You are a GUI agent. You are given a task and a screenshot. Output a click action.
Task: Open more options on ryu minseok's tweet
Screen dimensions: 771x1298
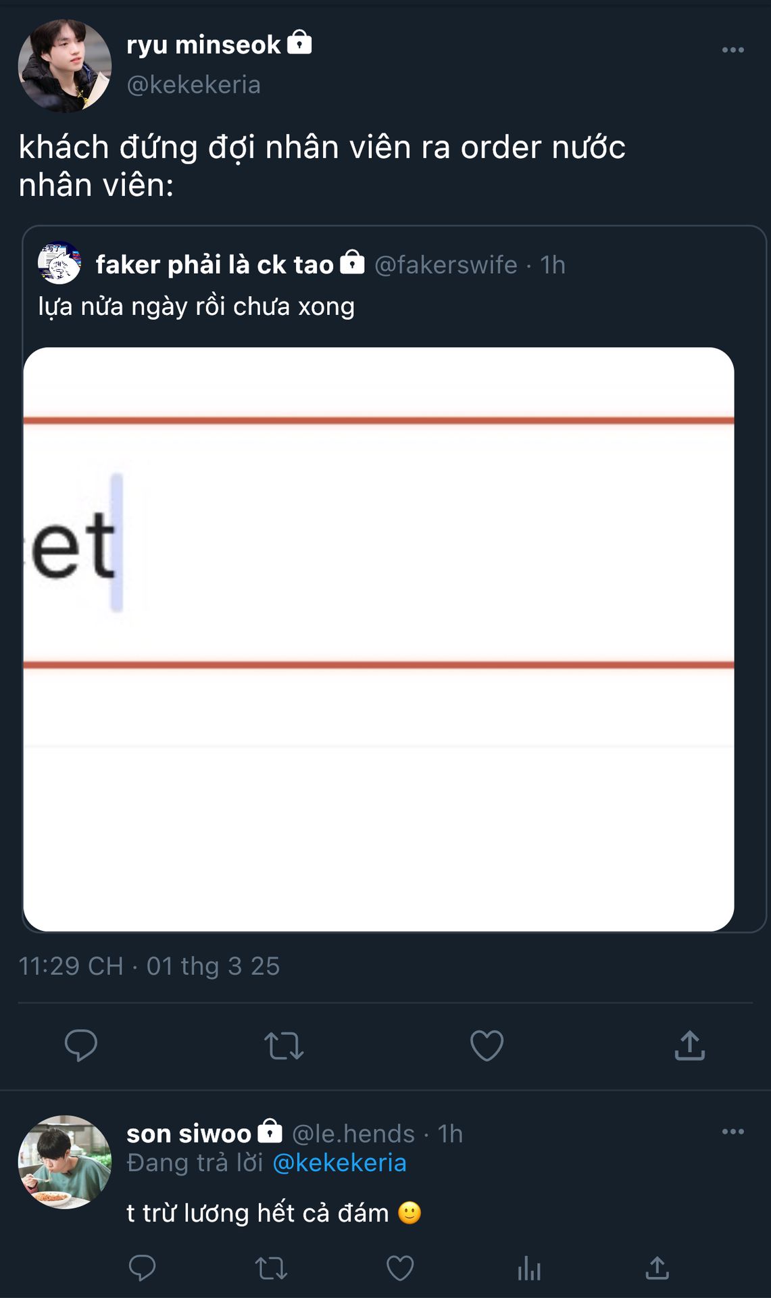point(732,50)
